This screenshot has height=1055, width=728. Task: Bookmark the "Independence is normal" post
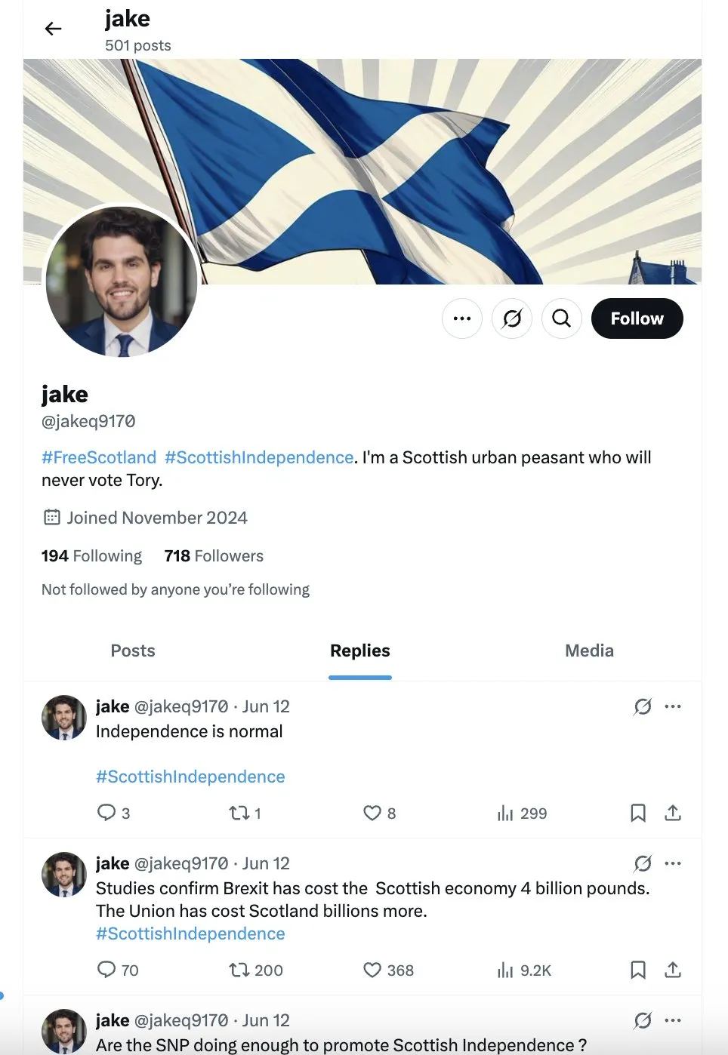click(x=638, y=813)
